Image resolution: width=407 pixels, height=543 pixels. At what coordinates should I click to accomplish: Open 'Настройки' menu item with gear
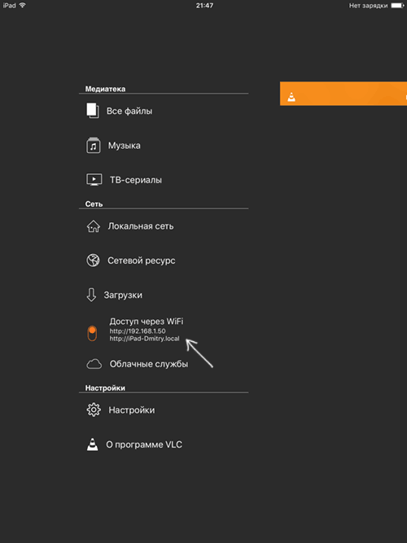tap(132, 410)
